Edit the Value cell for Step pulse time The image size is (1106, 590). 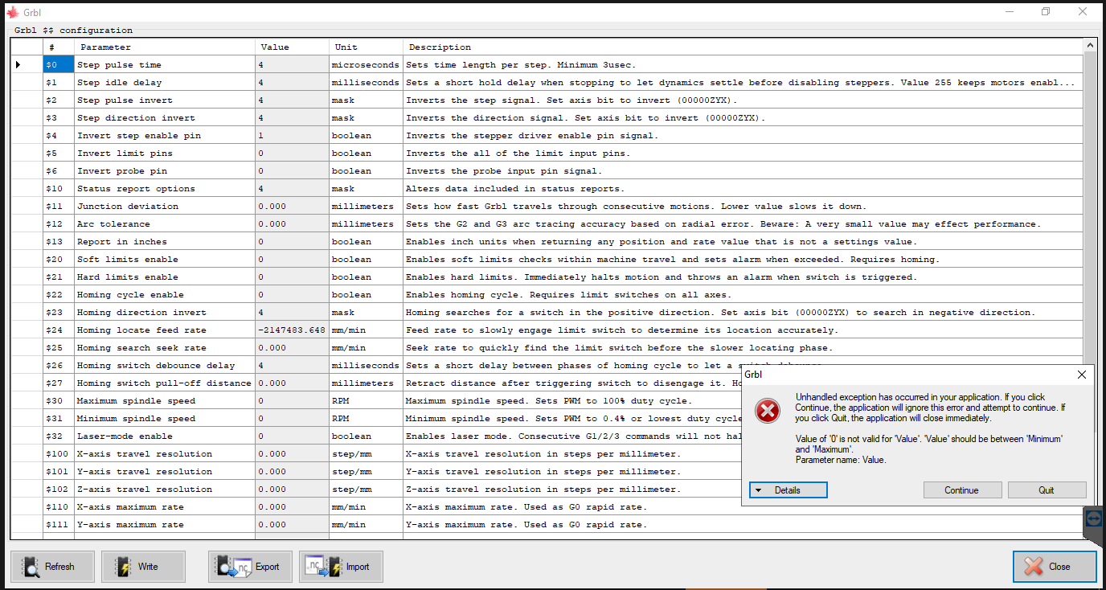tap(293, 65)
